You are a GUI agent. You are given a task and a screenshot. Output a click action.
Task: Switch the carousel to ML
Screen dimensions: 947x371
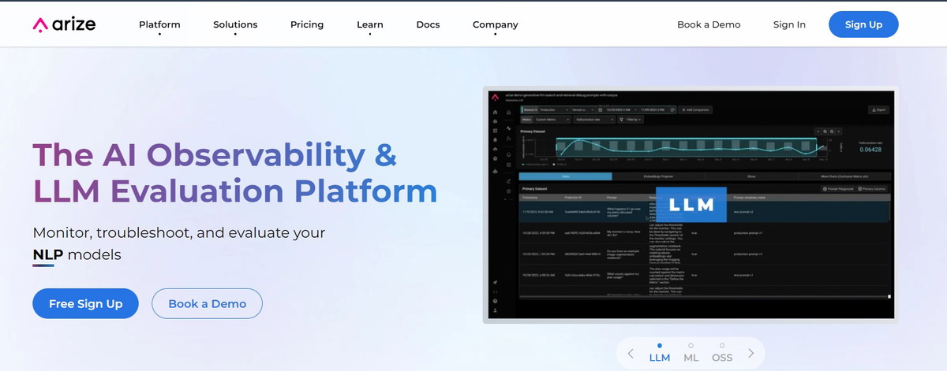coord(691,353)
